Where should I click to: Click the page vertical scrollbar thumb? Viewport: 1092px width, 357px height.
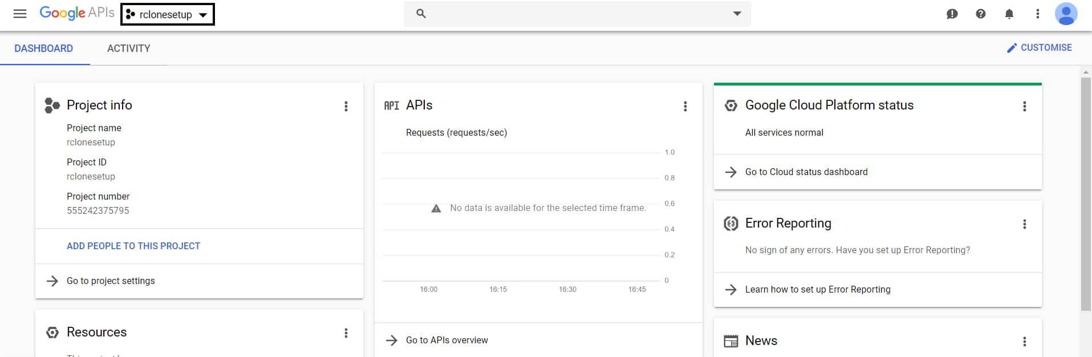coord(1086,194)
